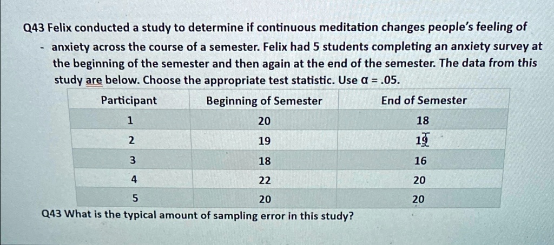Click beginning score 18 for participant 3

click(265, 161)
